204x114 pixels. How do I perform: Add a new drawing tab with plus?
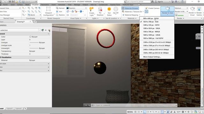[x=35, y=22]
